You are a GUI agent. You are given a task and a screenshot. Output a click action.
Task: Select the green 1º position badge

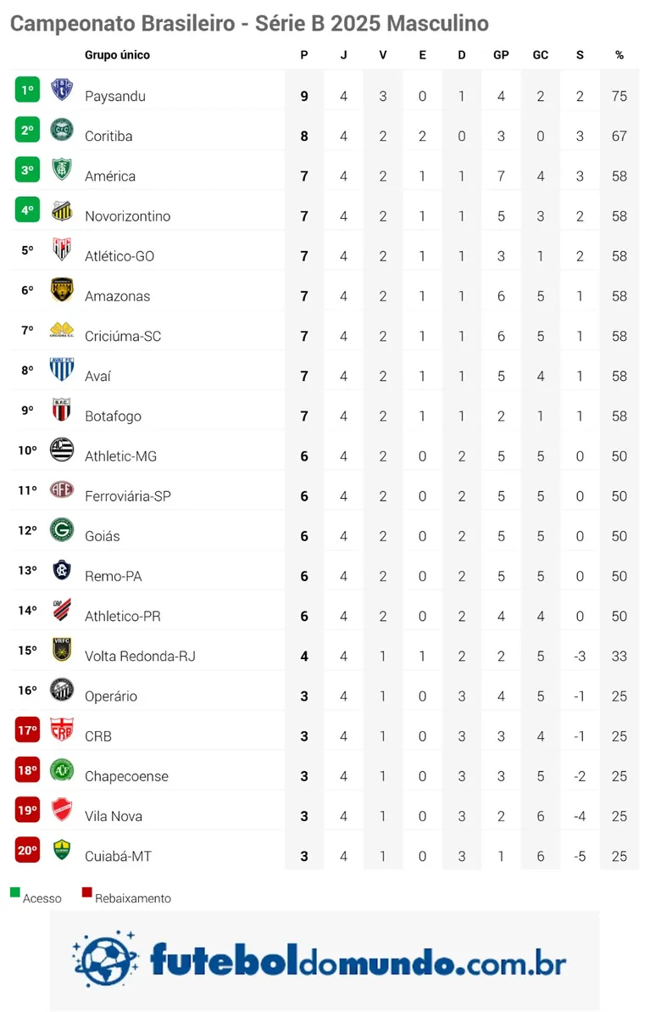[27, 90]
